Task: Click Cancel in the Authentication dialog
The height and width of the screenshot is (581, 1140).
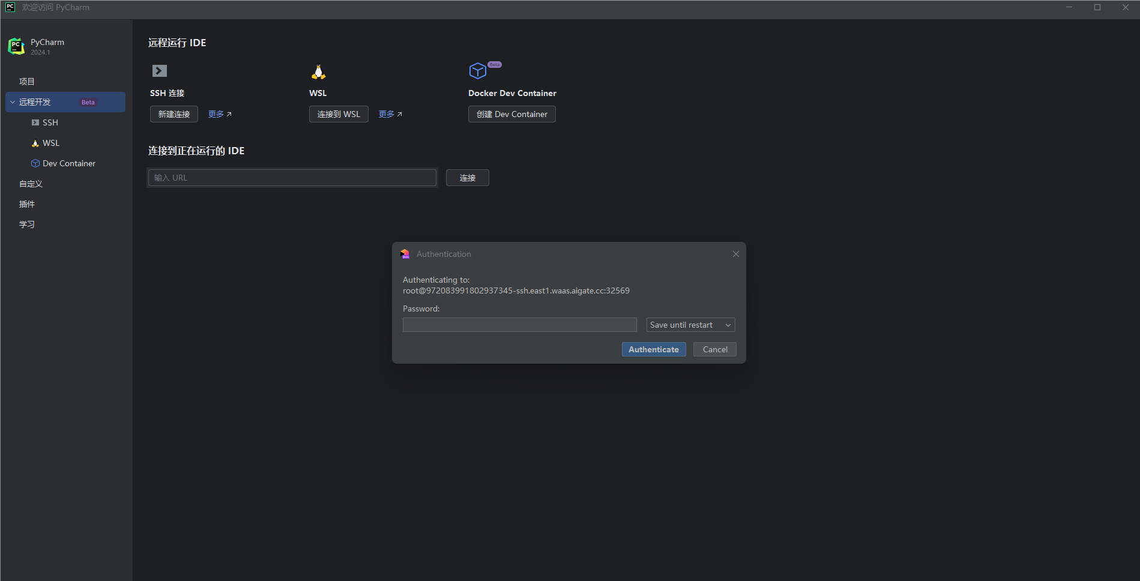Action: pos(714,349)
